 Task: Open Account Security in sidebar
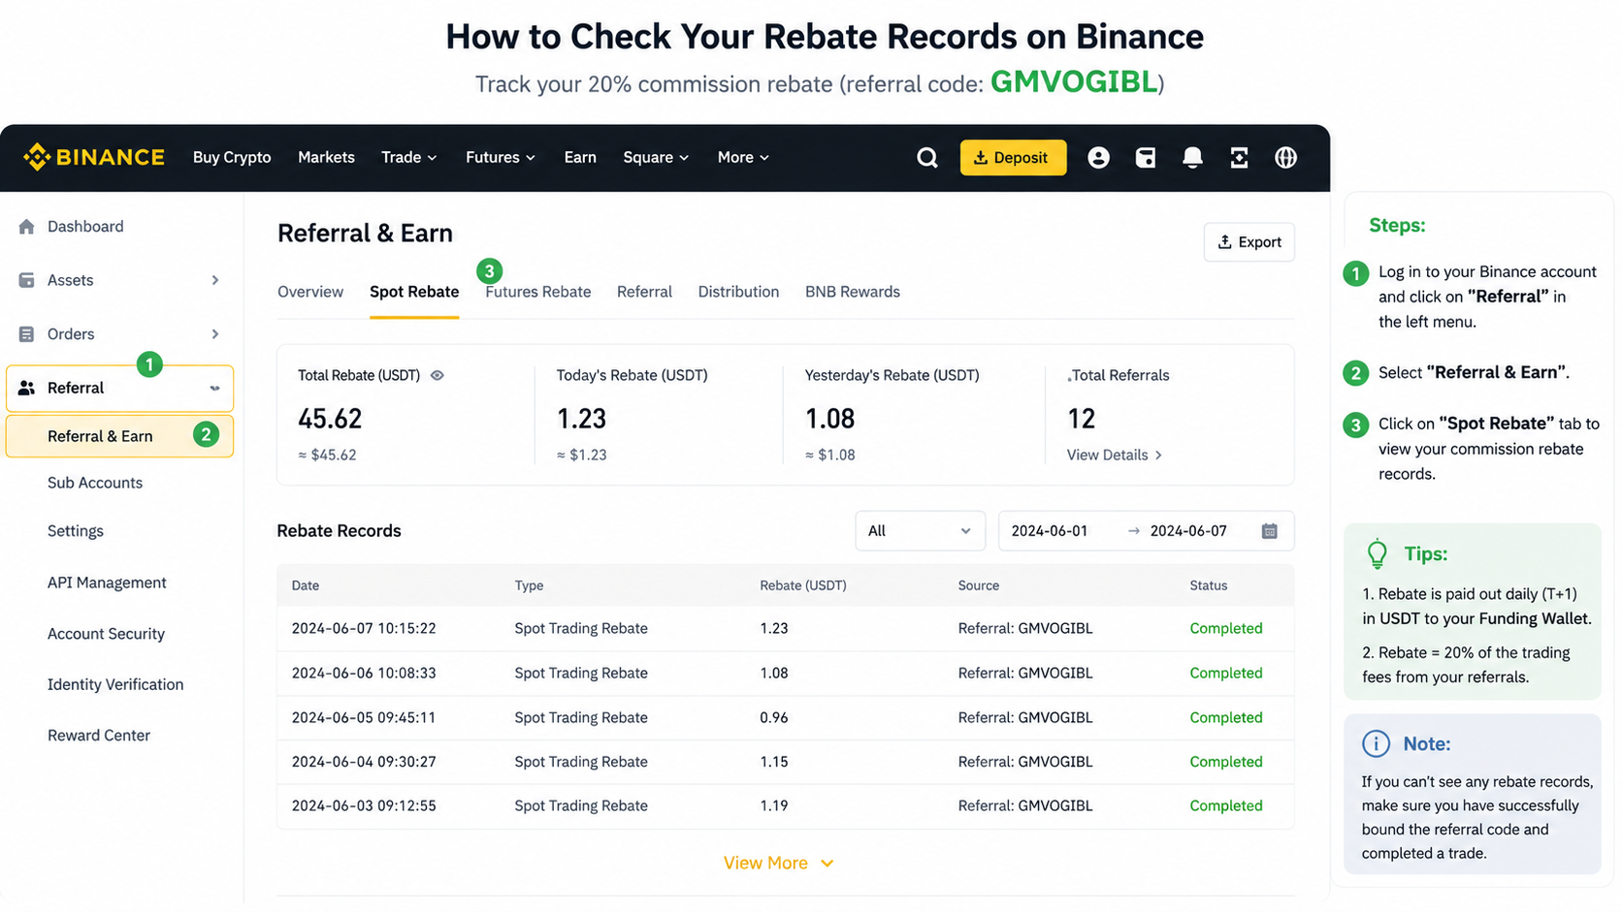pos(106,634)
